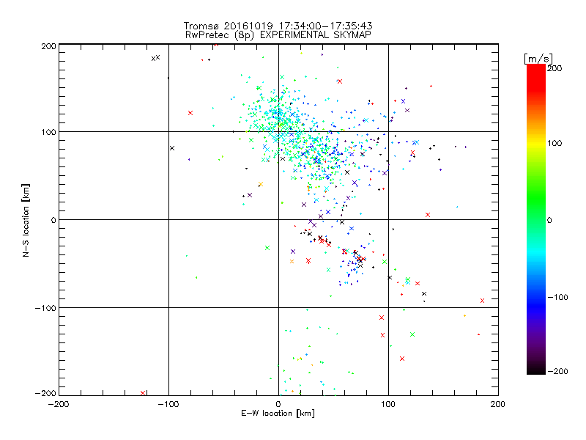Click the y-axis tick label '200'
Image resolution: width=586 pixels, height=440 pixels.
48,46
